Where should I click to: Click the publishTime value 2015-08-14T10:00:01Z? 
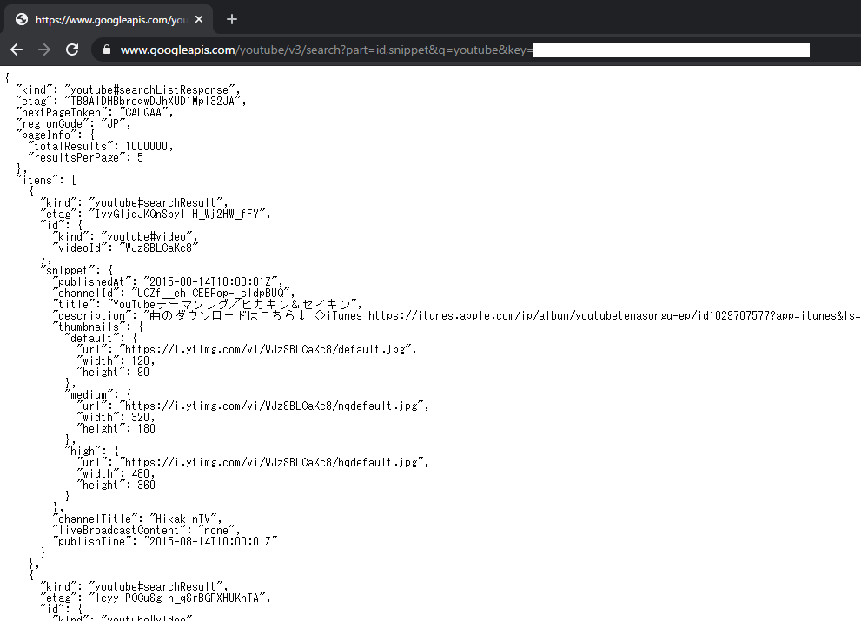[x=209, y=542]
